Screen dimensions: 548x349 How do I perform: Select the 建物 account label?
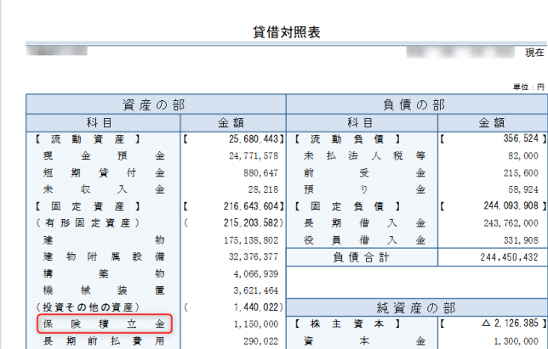[104, 239]
